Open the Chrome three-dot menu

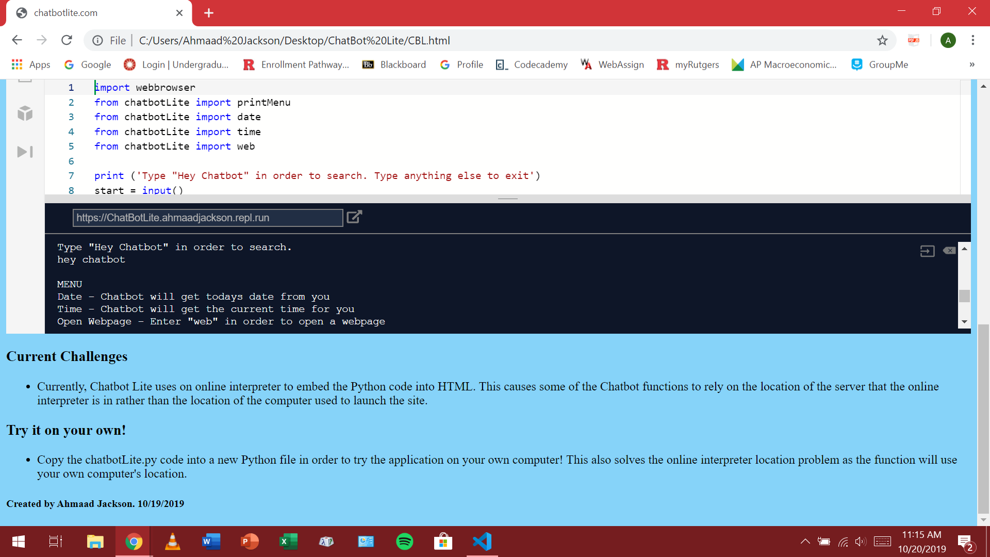tap(972, 40)
